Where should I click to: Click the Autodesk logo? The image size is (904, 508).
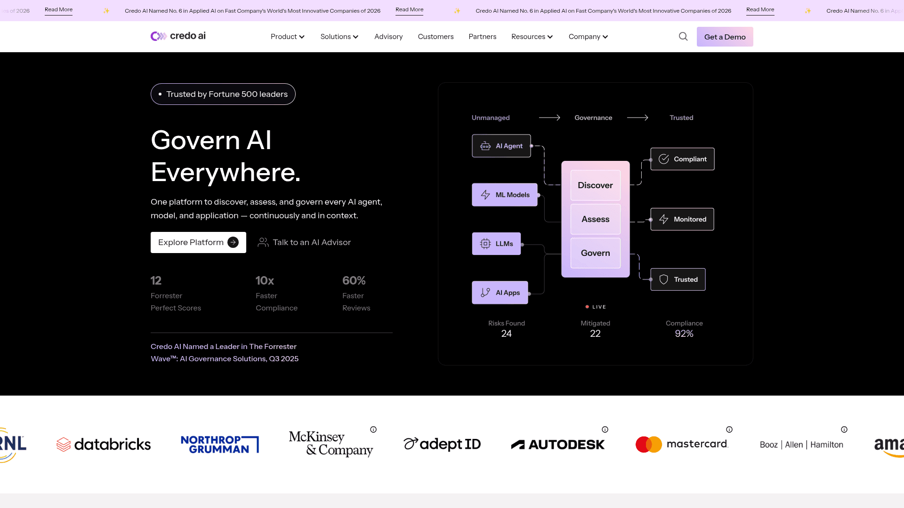(x=558, y=444)
